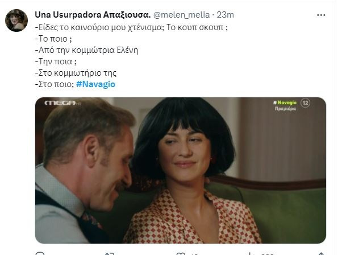Click the 12 age rating badge
Image resolution: width=342 pixels, height=255 pixels.
[x=305, y=102]
